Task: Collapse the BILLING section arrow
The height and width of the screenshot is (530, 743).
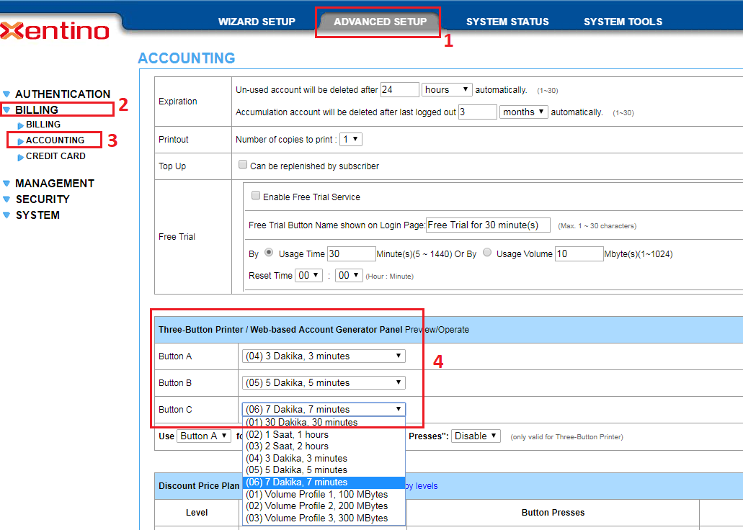Action: point(7,110)
